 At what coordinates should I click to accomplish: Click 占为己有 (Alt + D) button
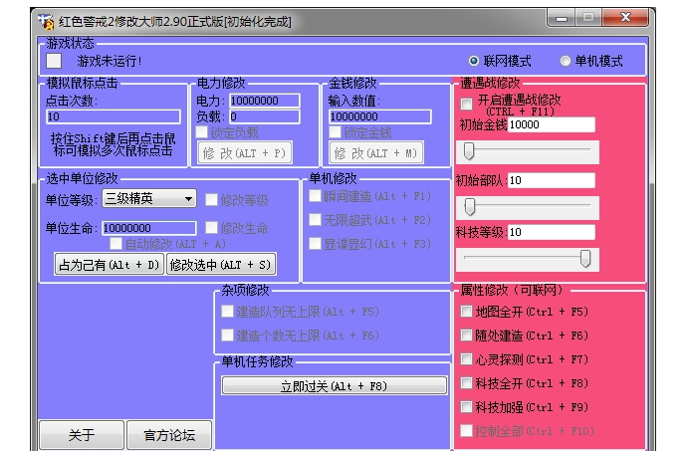pyautogui.click(x=108, y=264)
